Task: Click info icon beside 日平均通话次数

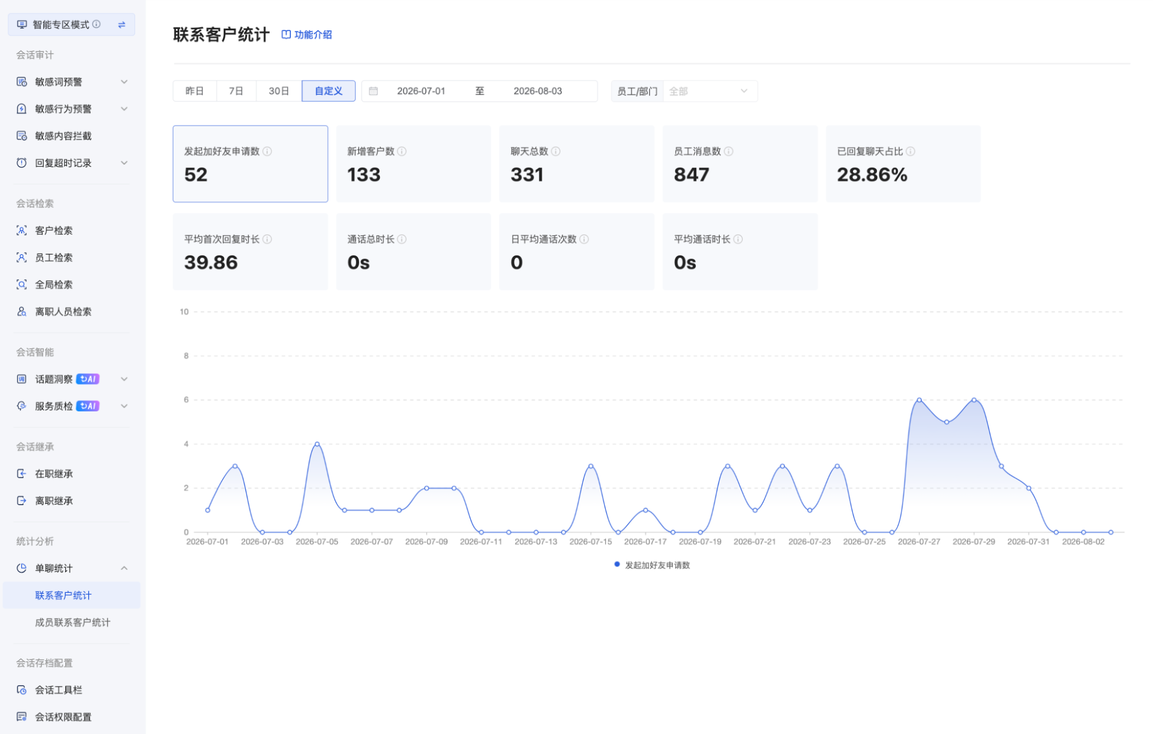Action: click(584, 239)
